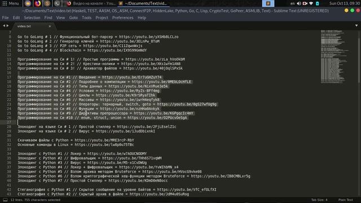Click the Скачиваем файлы с Python line
Image resolution: width=361 pixels, height=203 pixels.
76,140
